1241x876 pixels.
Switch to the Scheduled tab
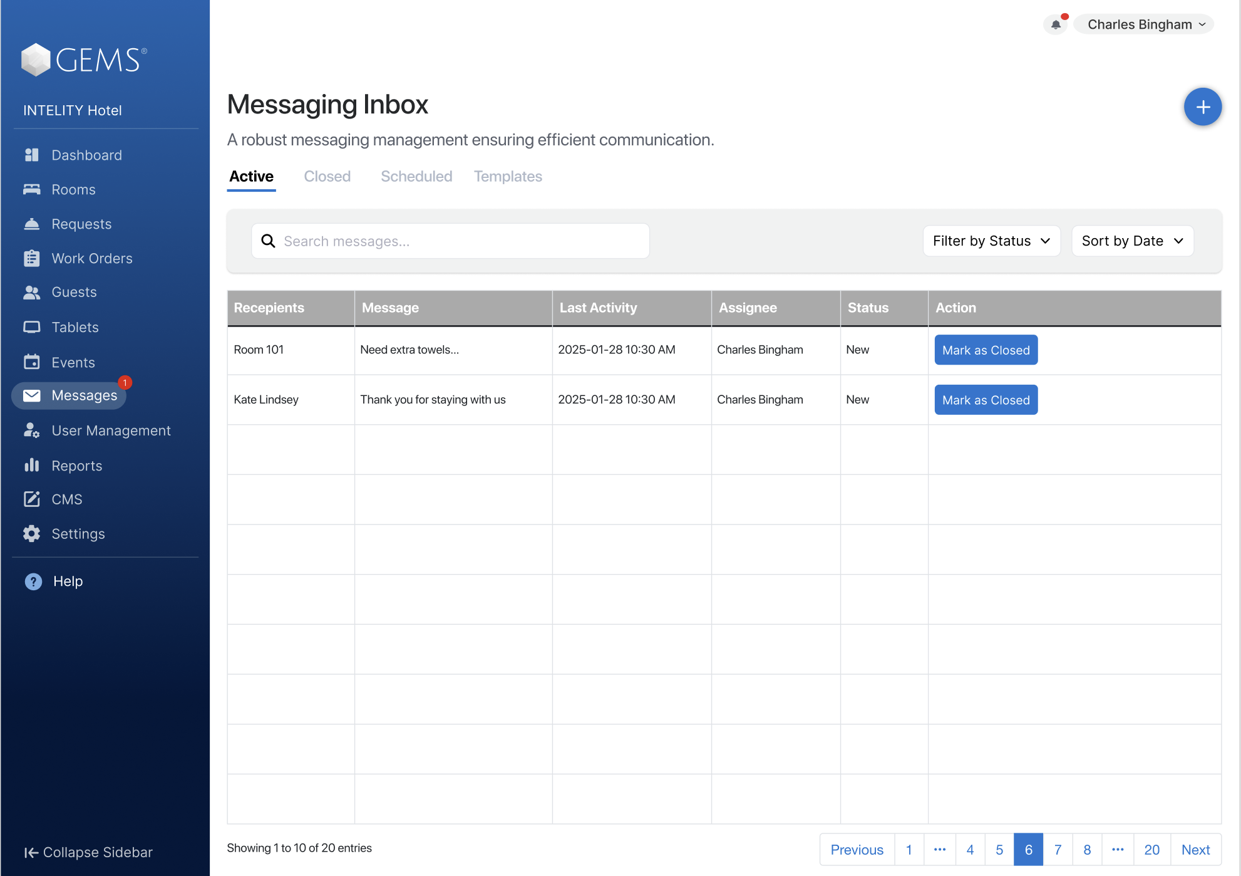coord(416,177)
